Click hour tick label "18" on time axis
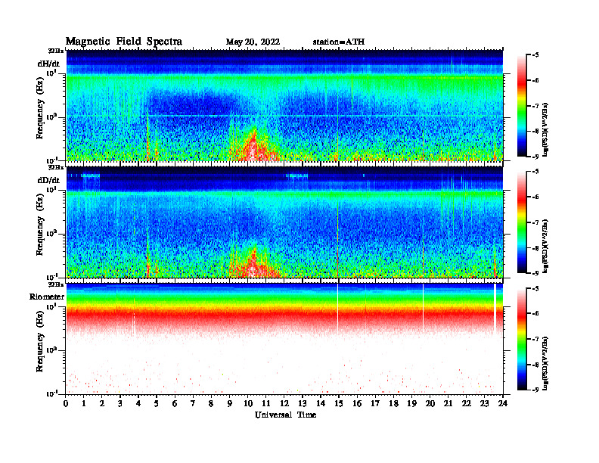Screen dimensions: 599x463 (x=393, y=403)
